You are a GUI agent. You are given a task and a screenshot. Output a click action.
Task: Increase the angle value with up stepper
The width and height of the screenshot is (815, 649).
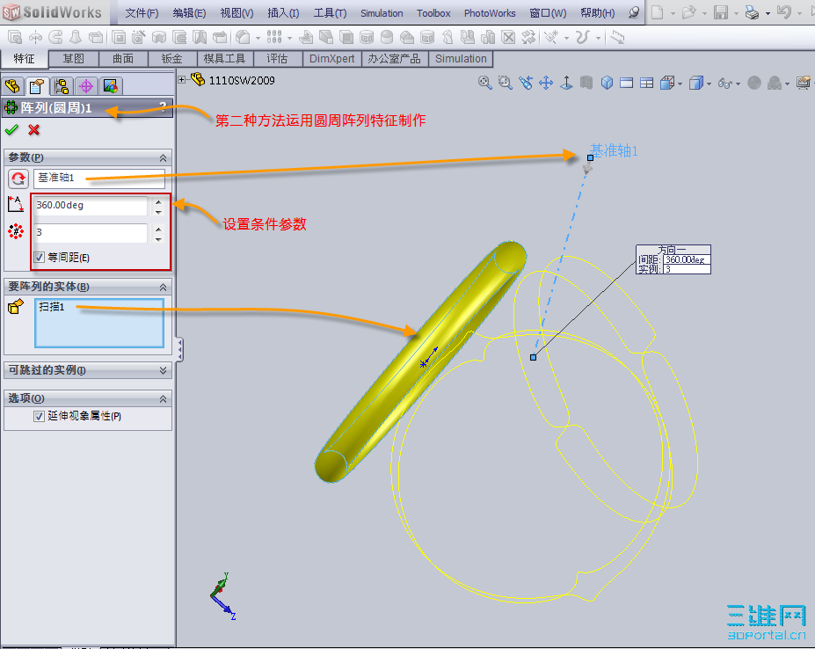[158, 201]
